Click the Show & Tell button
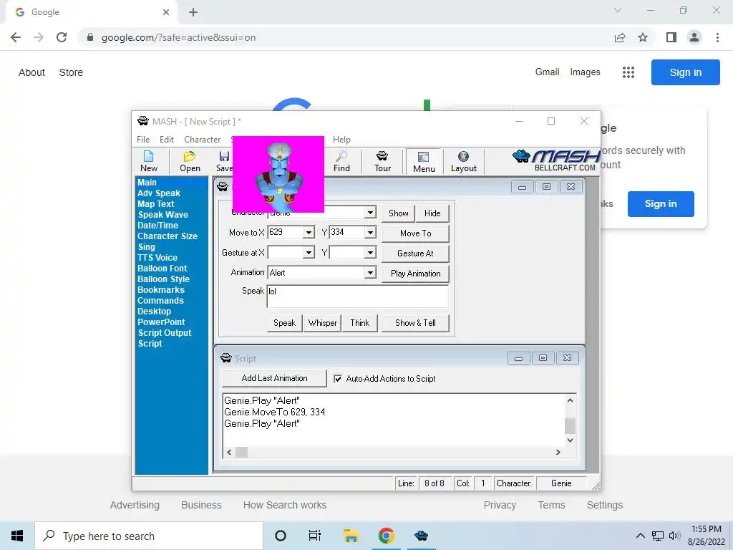733x550 pixels. (416, 323)
